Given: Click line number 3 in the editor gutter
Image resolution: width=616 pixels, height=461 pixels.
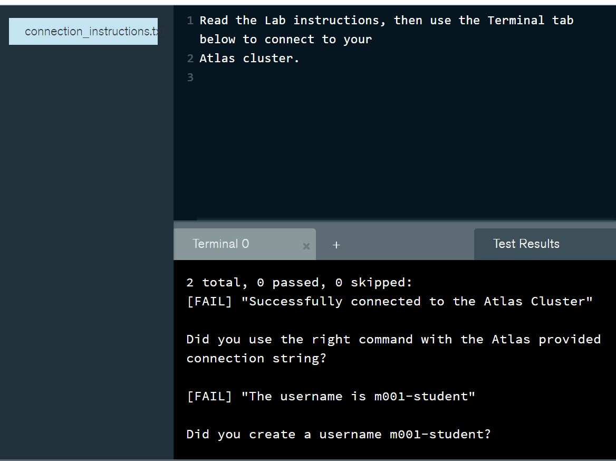Looking at the screenshot, I should (x=190, y=78).
